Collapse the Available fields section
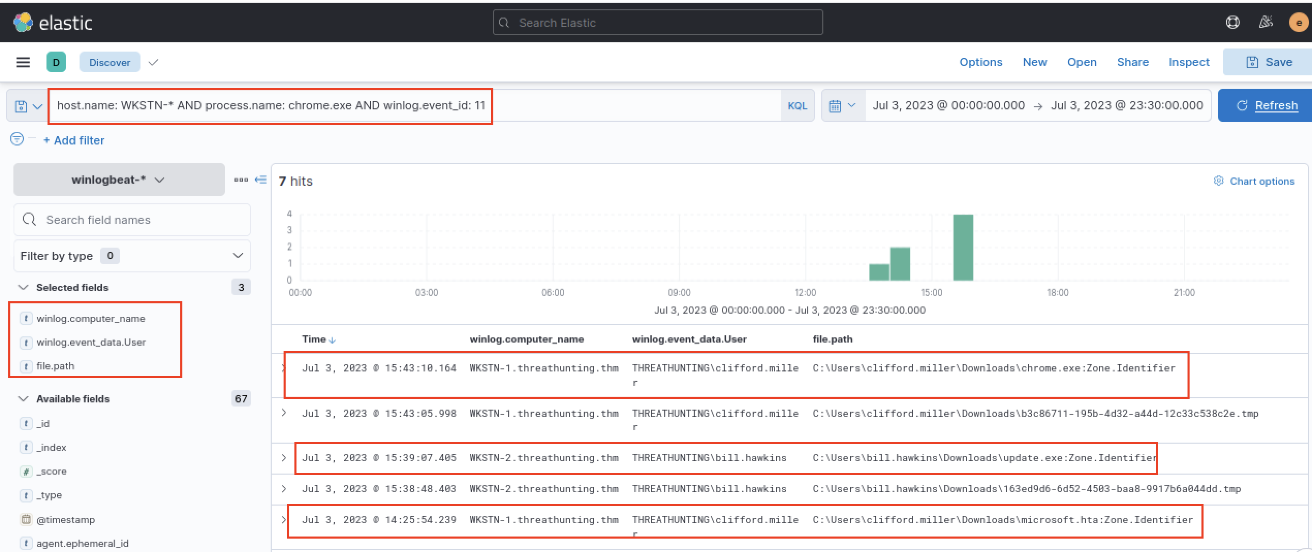This screenshot has height=552, width=1312. [x=23, y=399]
